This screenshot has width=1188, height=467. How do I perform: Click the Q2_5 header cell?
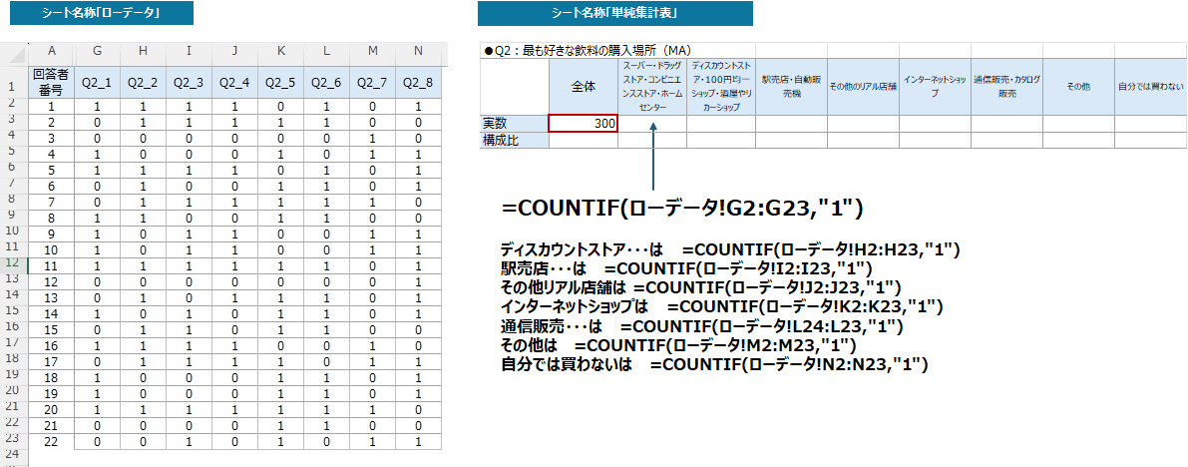tap(281, 81)
